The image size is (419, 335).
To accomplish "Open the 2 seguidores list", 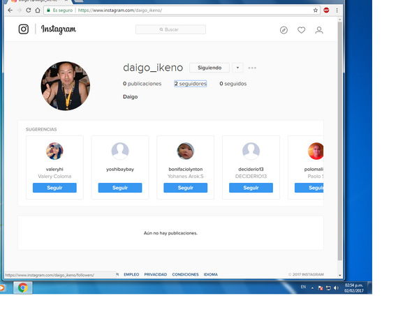I will pos(190,84).
